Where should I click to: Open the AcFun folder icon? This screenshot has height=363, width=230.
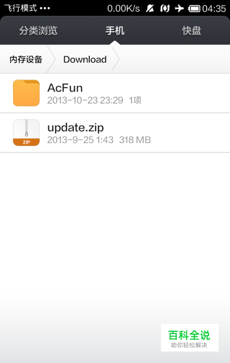tap(26, 93)
